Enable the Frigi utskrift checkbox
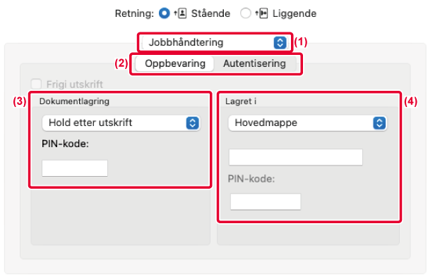428x276 pixels. (36, 84)
